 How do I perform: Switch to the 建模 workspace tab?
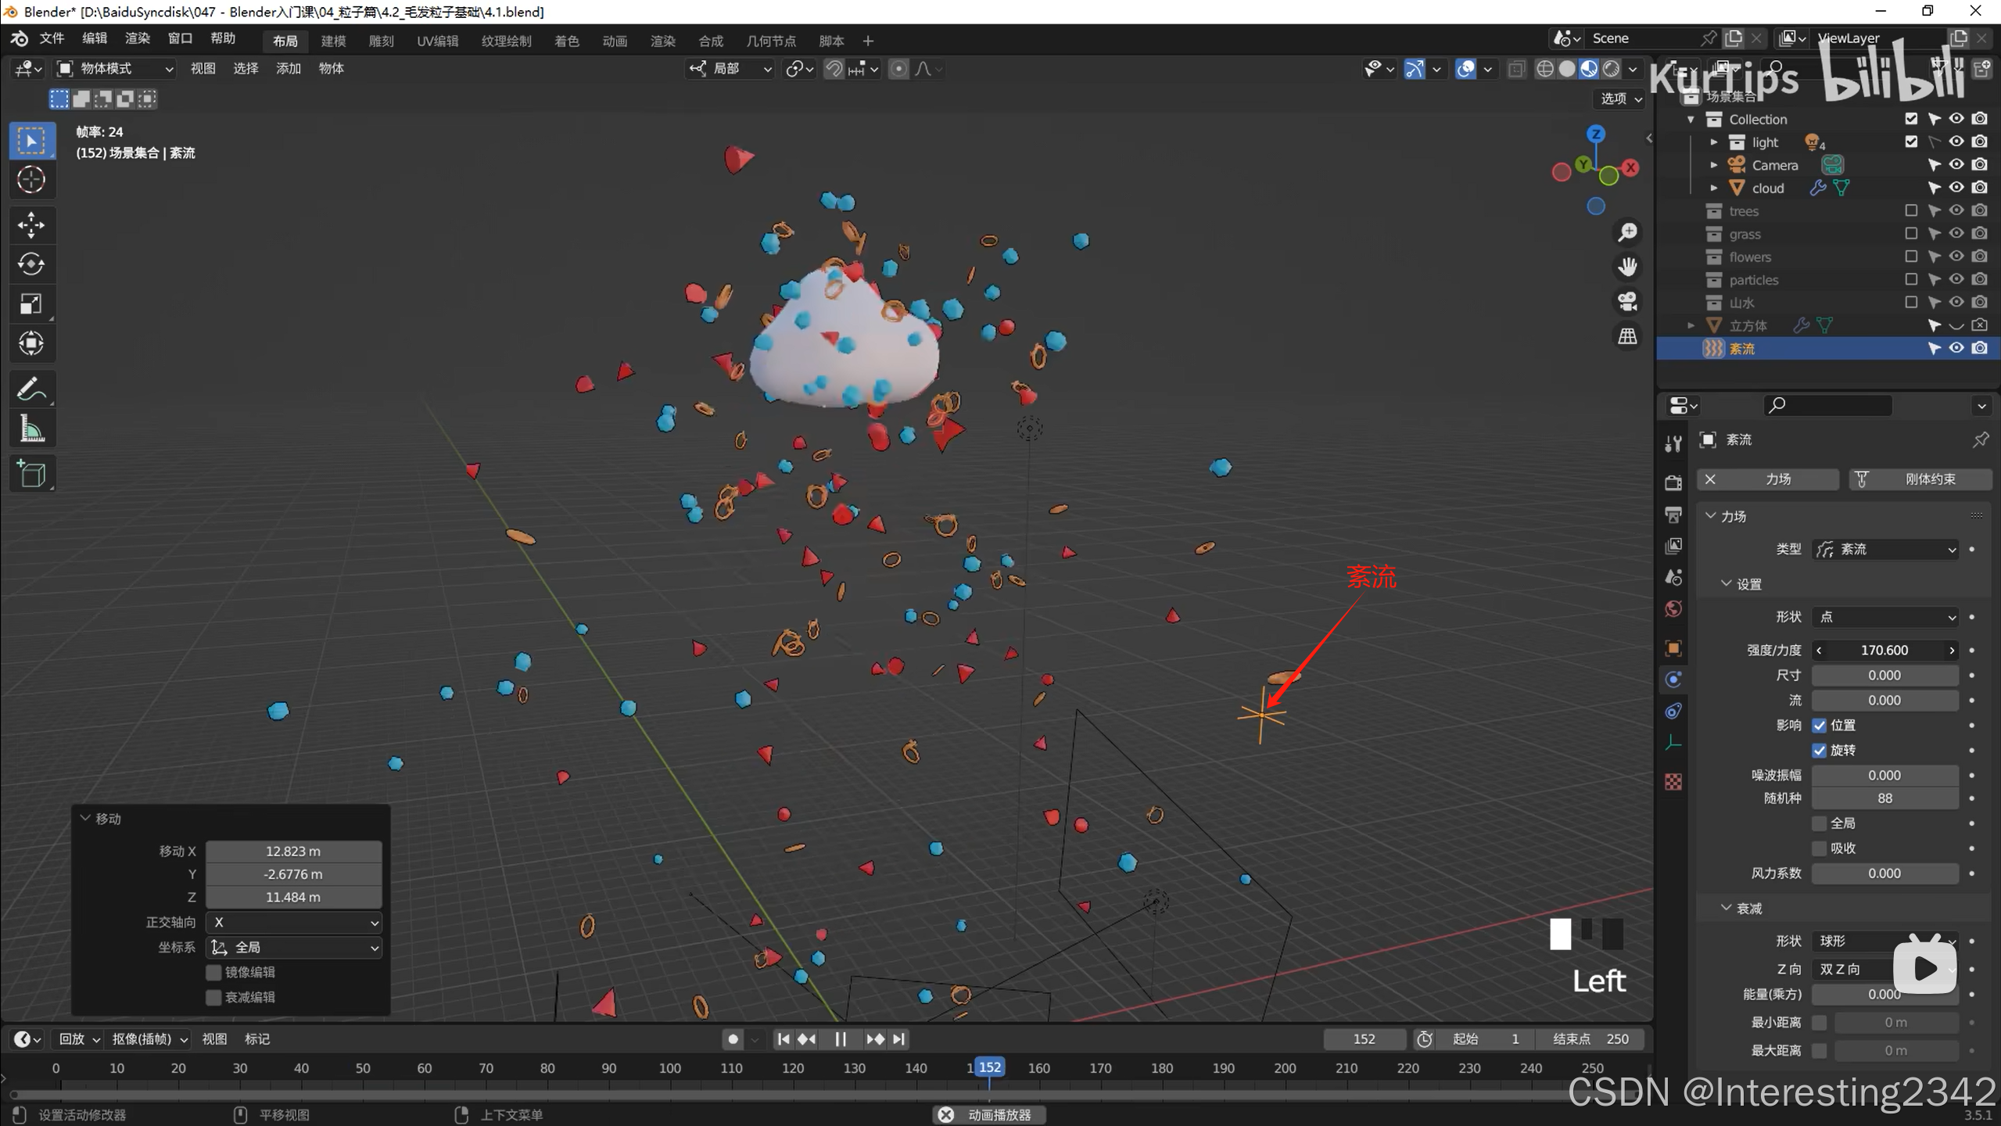[x=333, y=41]
